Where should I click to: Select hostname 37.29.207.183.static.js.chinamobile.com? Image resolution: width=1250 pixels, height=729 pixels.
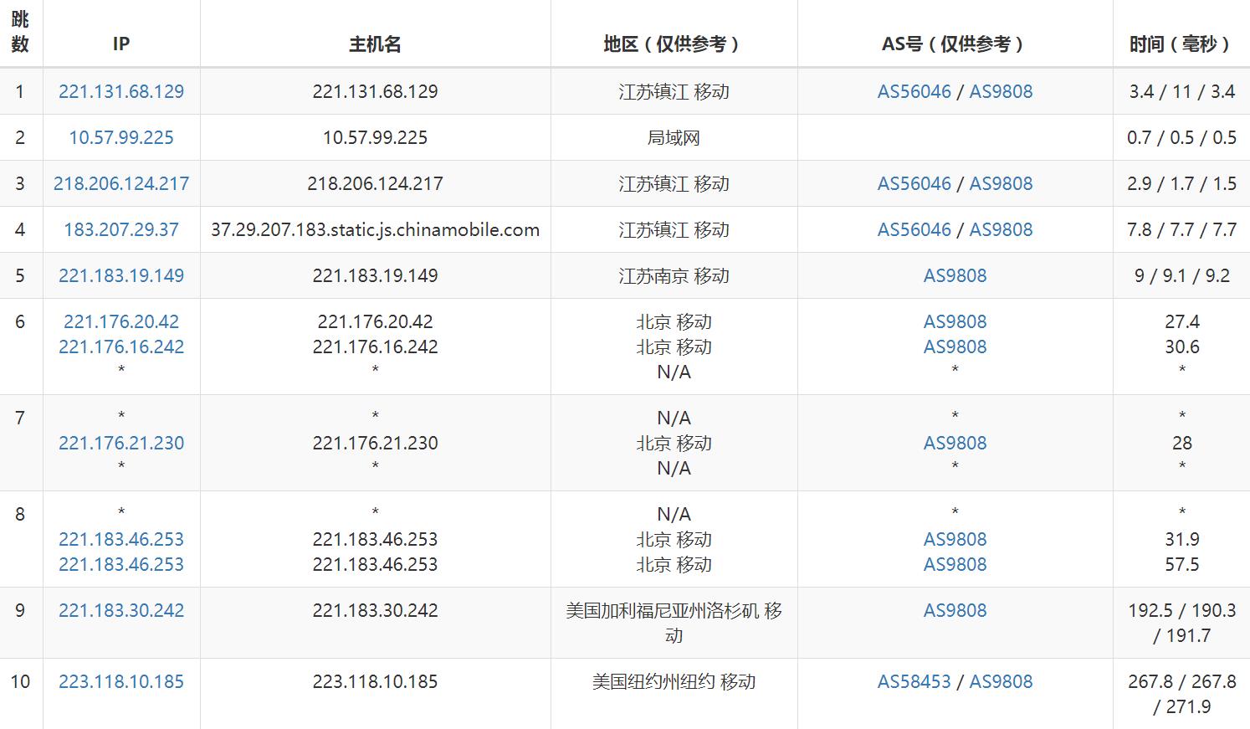point(375,229)
